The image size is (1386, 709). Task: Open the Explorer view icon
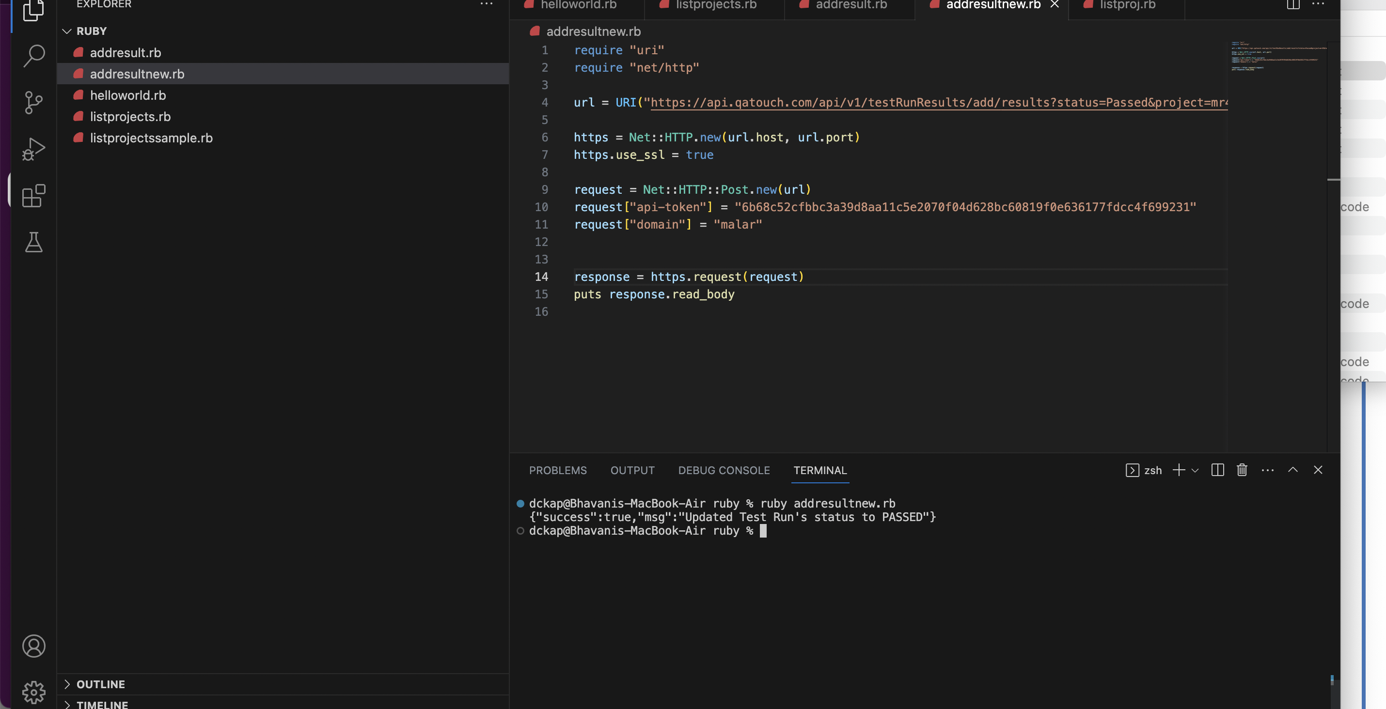point(33,10)
